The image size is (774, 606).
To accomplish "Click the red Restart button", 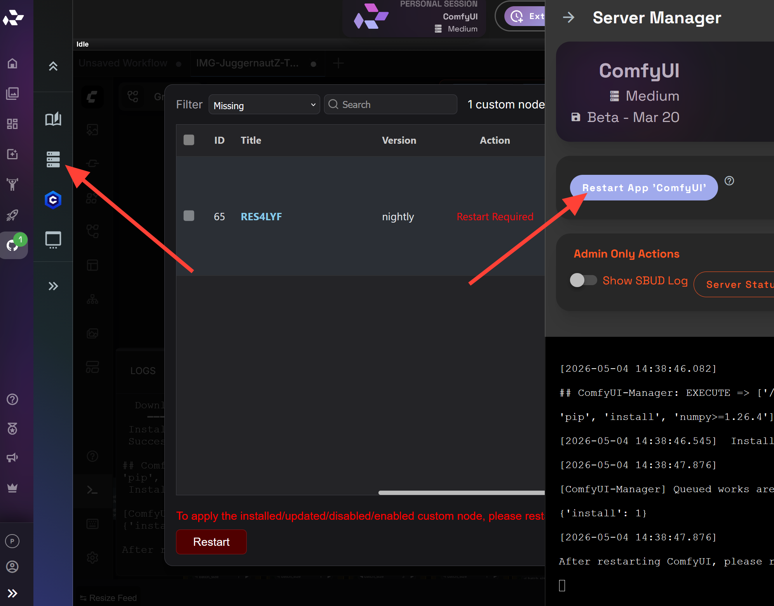I will [211, 542].
